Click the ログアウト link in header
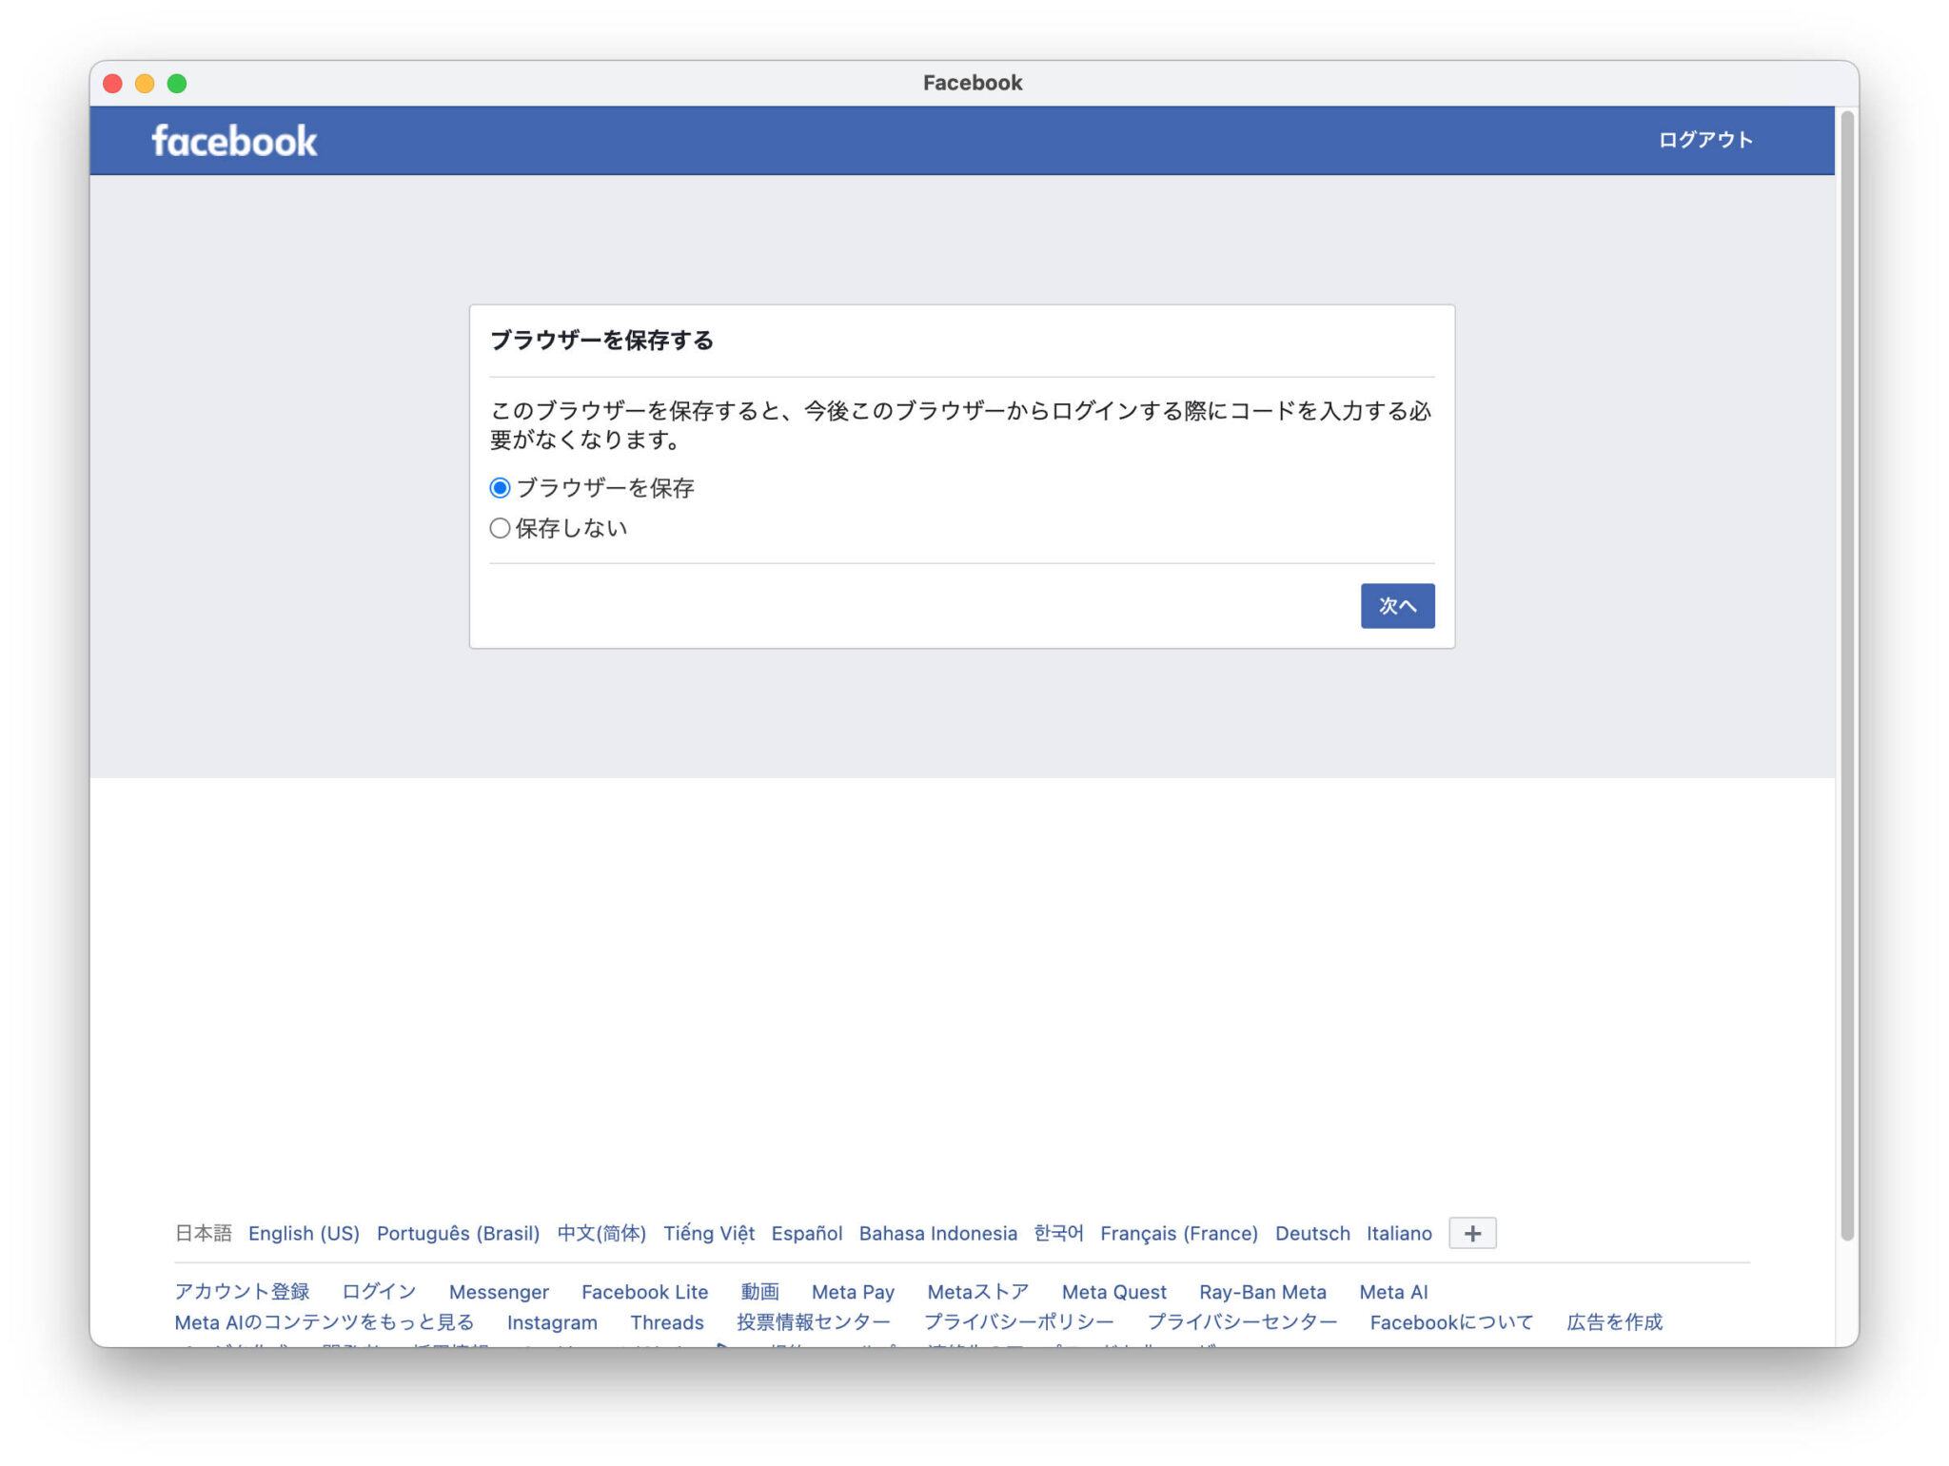The image size is (1949, 1466). (x=1704, y=140)
